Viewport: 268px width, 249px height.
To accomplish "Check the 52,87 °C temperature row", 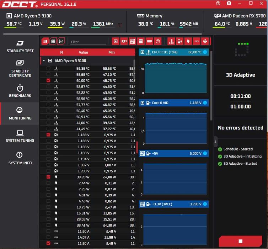I will pyautogui.click(x=48, y=86).
